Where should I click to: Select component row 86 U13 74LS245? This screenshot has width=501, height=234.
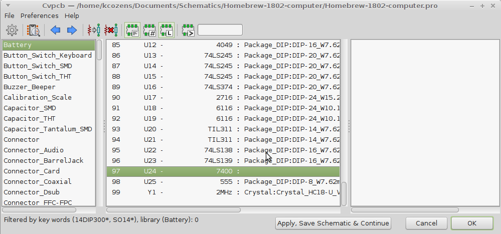pos(223,56)
